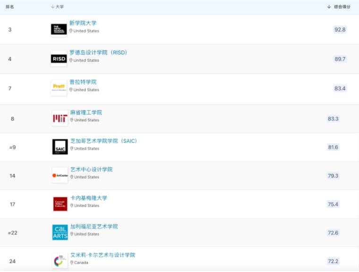The image size is (359, 272).
Task: Click United States under 麻省理工学院
Action: [x=87, y=120]
